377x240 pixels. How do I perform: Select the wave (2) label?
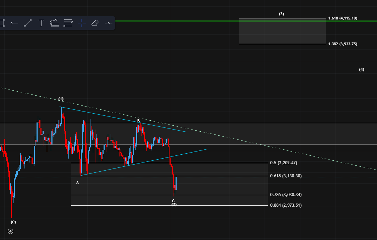[174, 205]
